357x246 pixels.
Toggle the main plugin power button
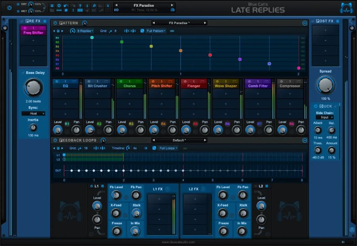pyautogui.click(x=10, y=8)
